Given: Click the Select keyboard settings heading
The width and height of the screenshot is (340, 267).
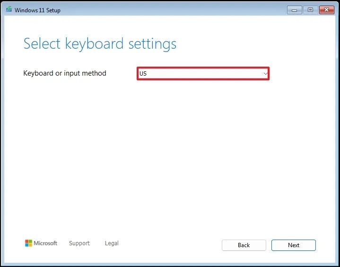Looking at the screenshot, I should pos(100,44).
